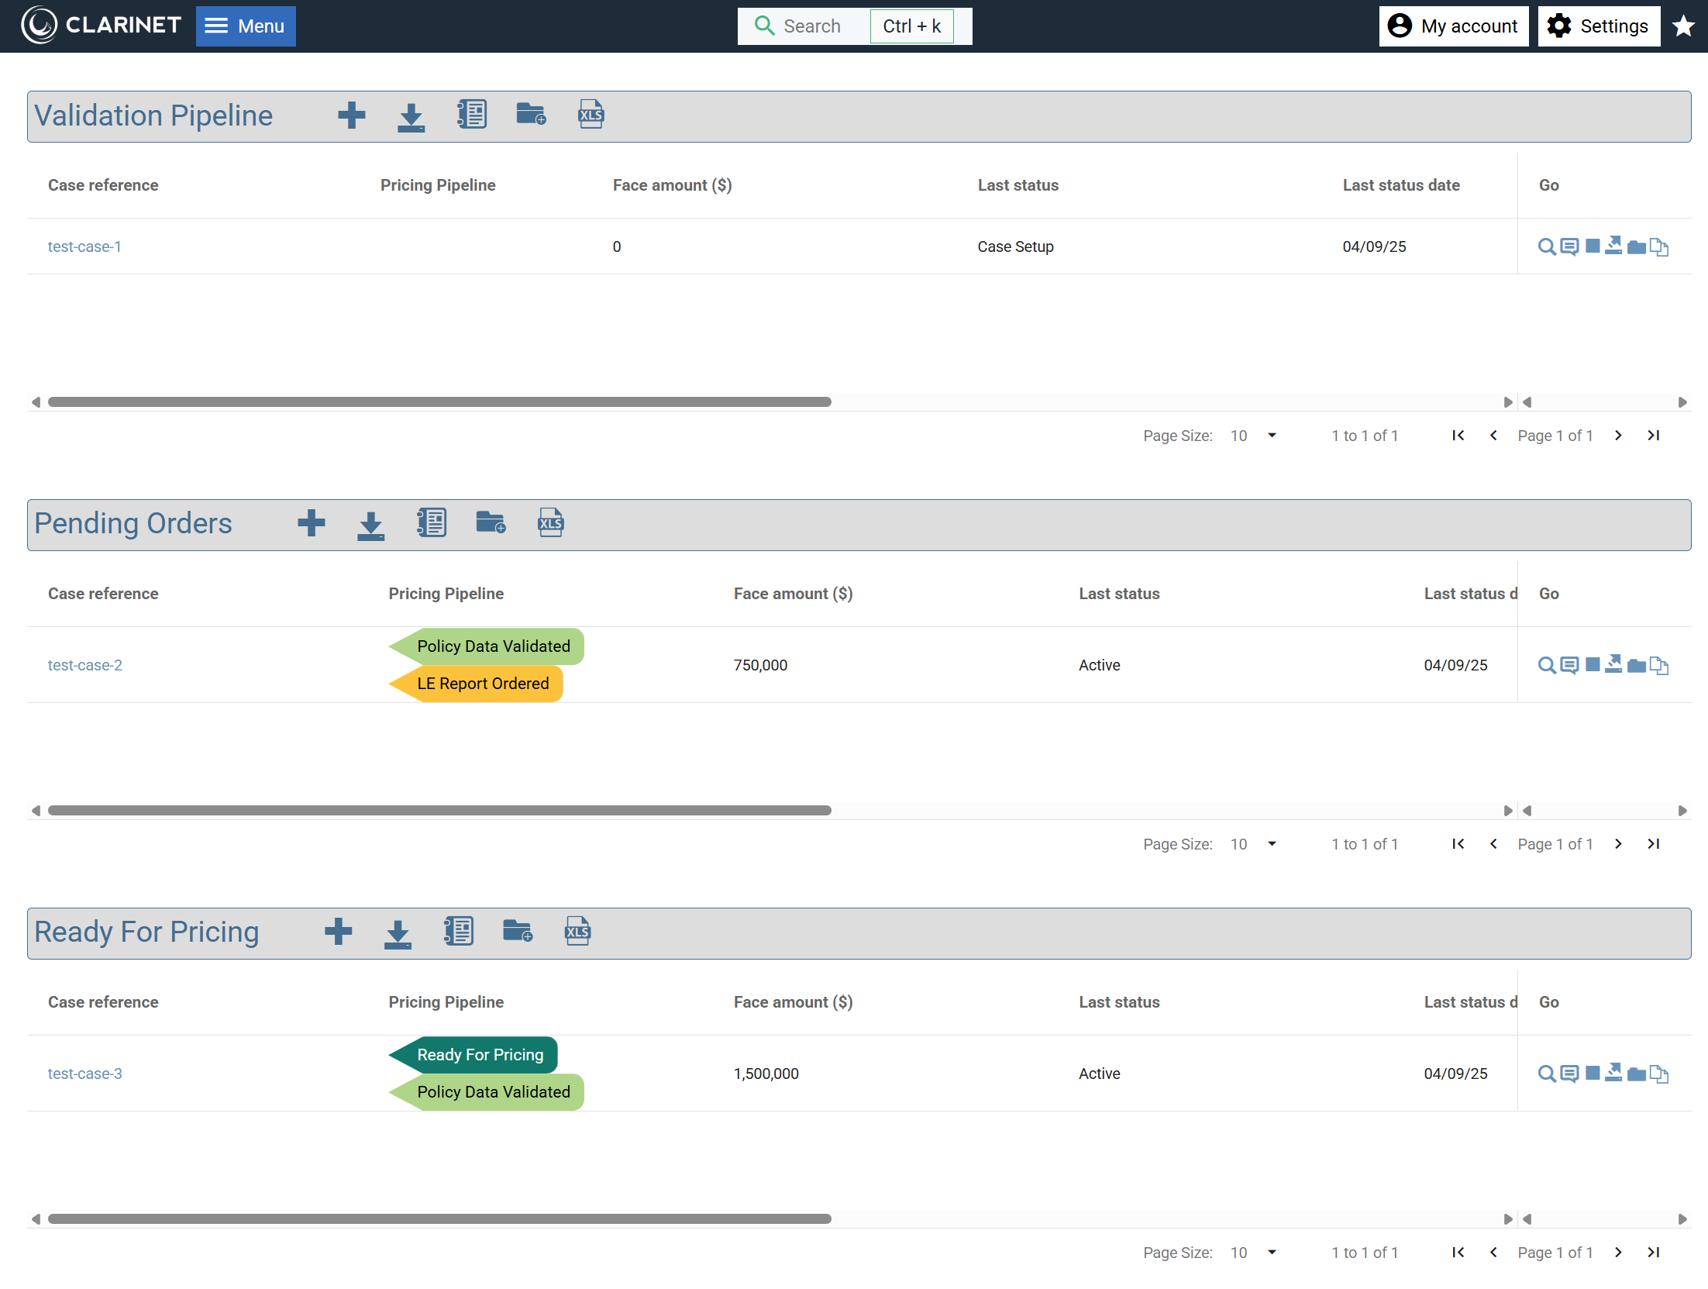Click the Search input field
The height and width of the screenshot is (1289, 1708).
tap(811, 26)
